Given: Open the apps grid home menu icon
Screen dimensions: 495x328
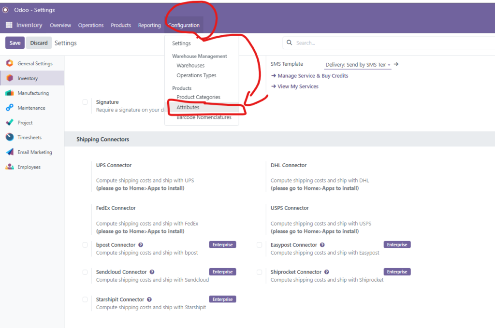Looking at the screenshot, I should point(9,25).
